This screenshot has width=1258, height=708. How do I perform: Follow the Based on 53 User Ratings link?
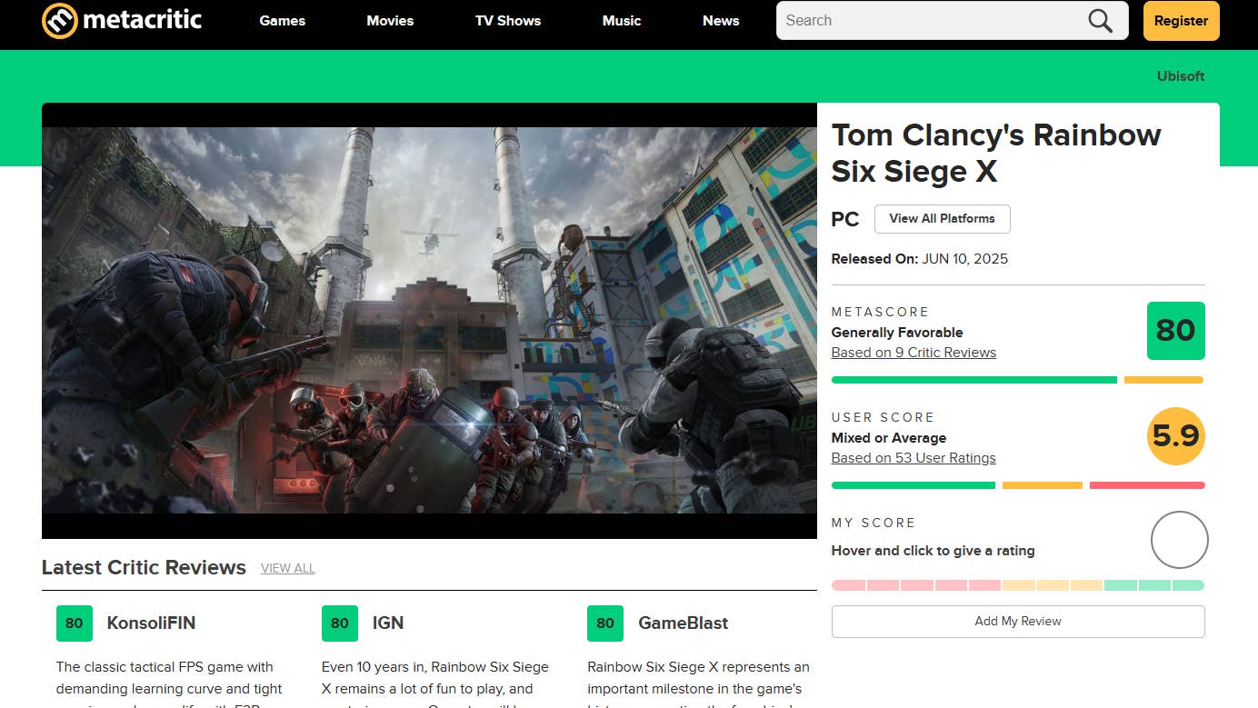pyautogui.click(x=914, y=457)
